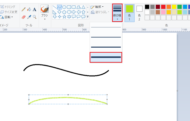Screen dimensions: 190x121
Task: Pick the green color swatch
Action: tap(180, 7)
